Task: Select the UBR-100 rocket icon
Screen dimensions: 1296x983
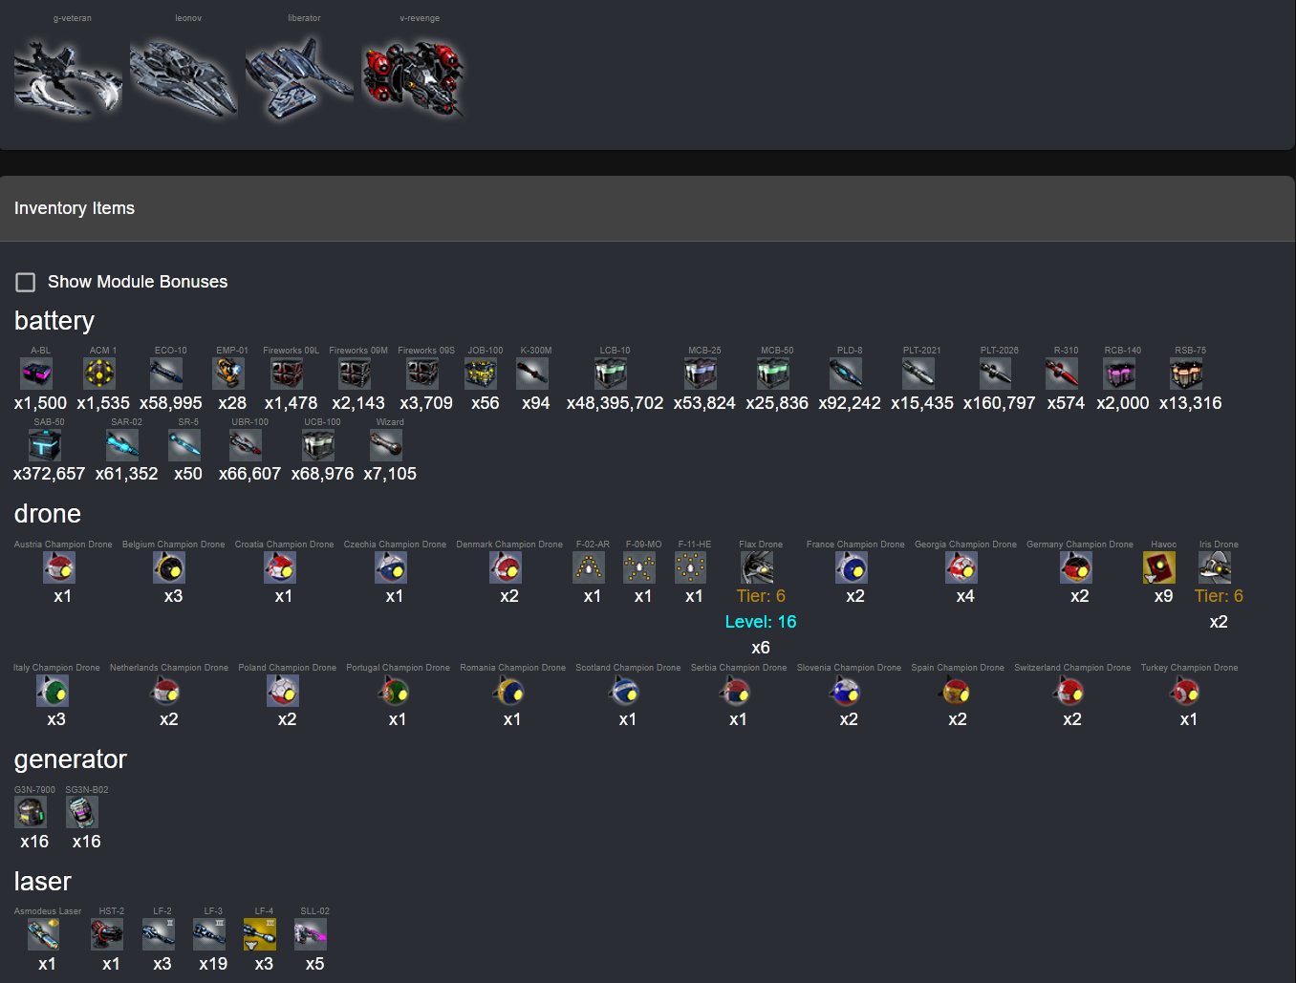Action: click(246, 445)
